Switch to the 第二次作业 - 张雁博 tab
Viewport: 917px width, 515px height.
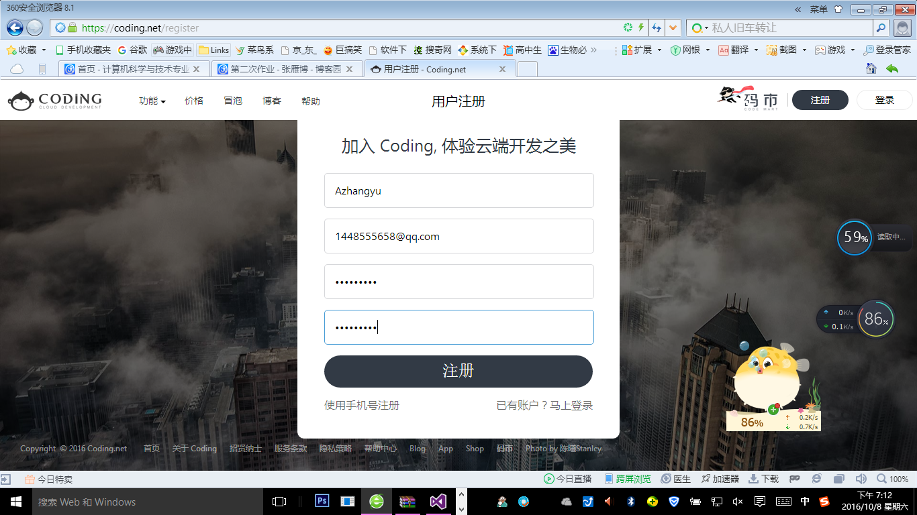(x=287, y=69)
